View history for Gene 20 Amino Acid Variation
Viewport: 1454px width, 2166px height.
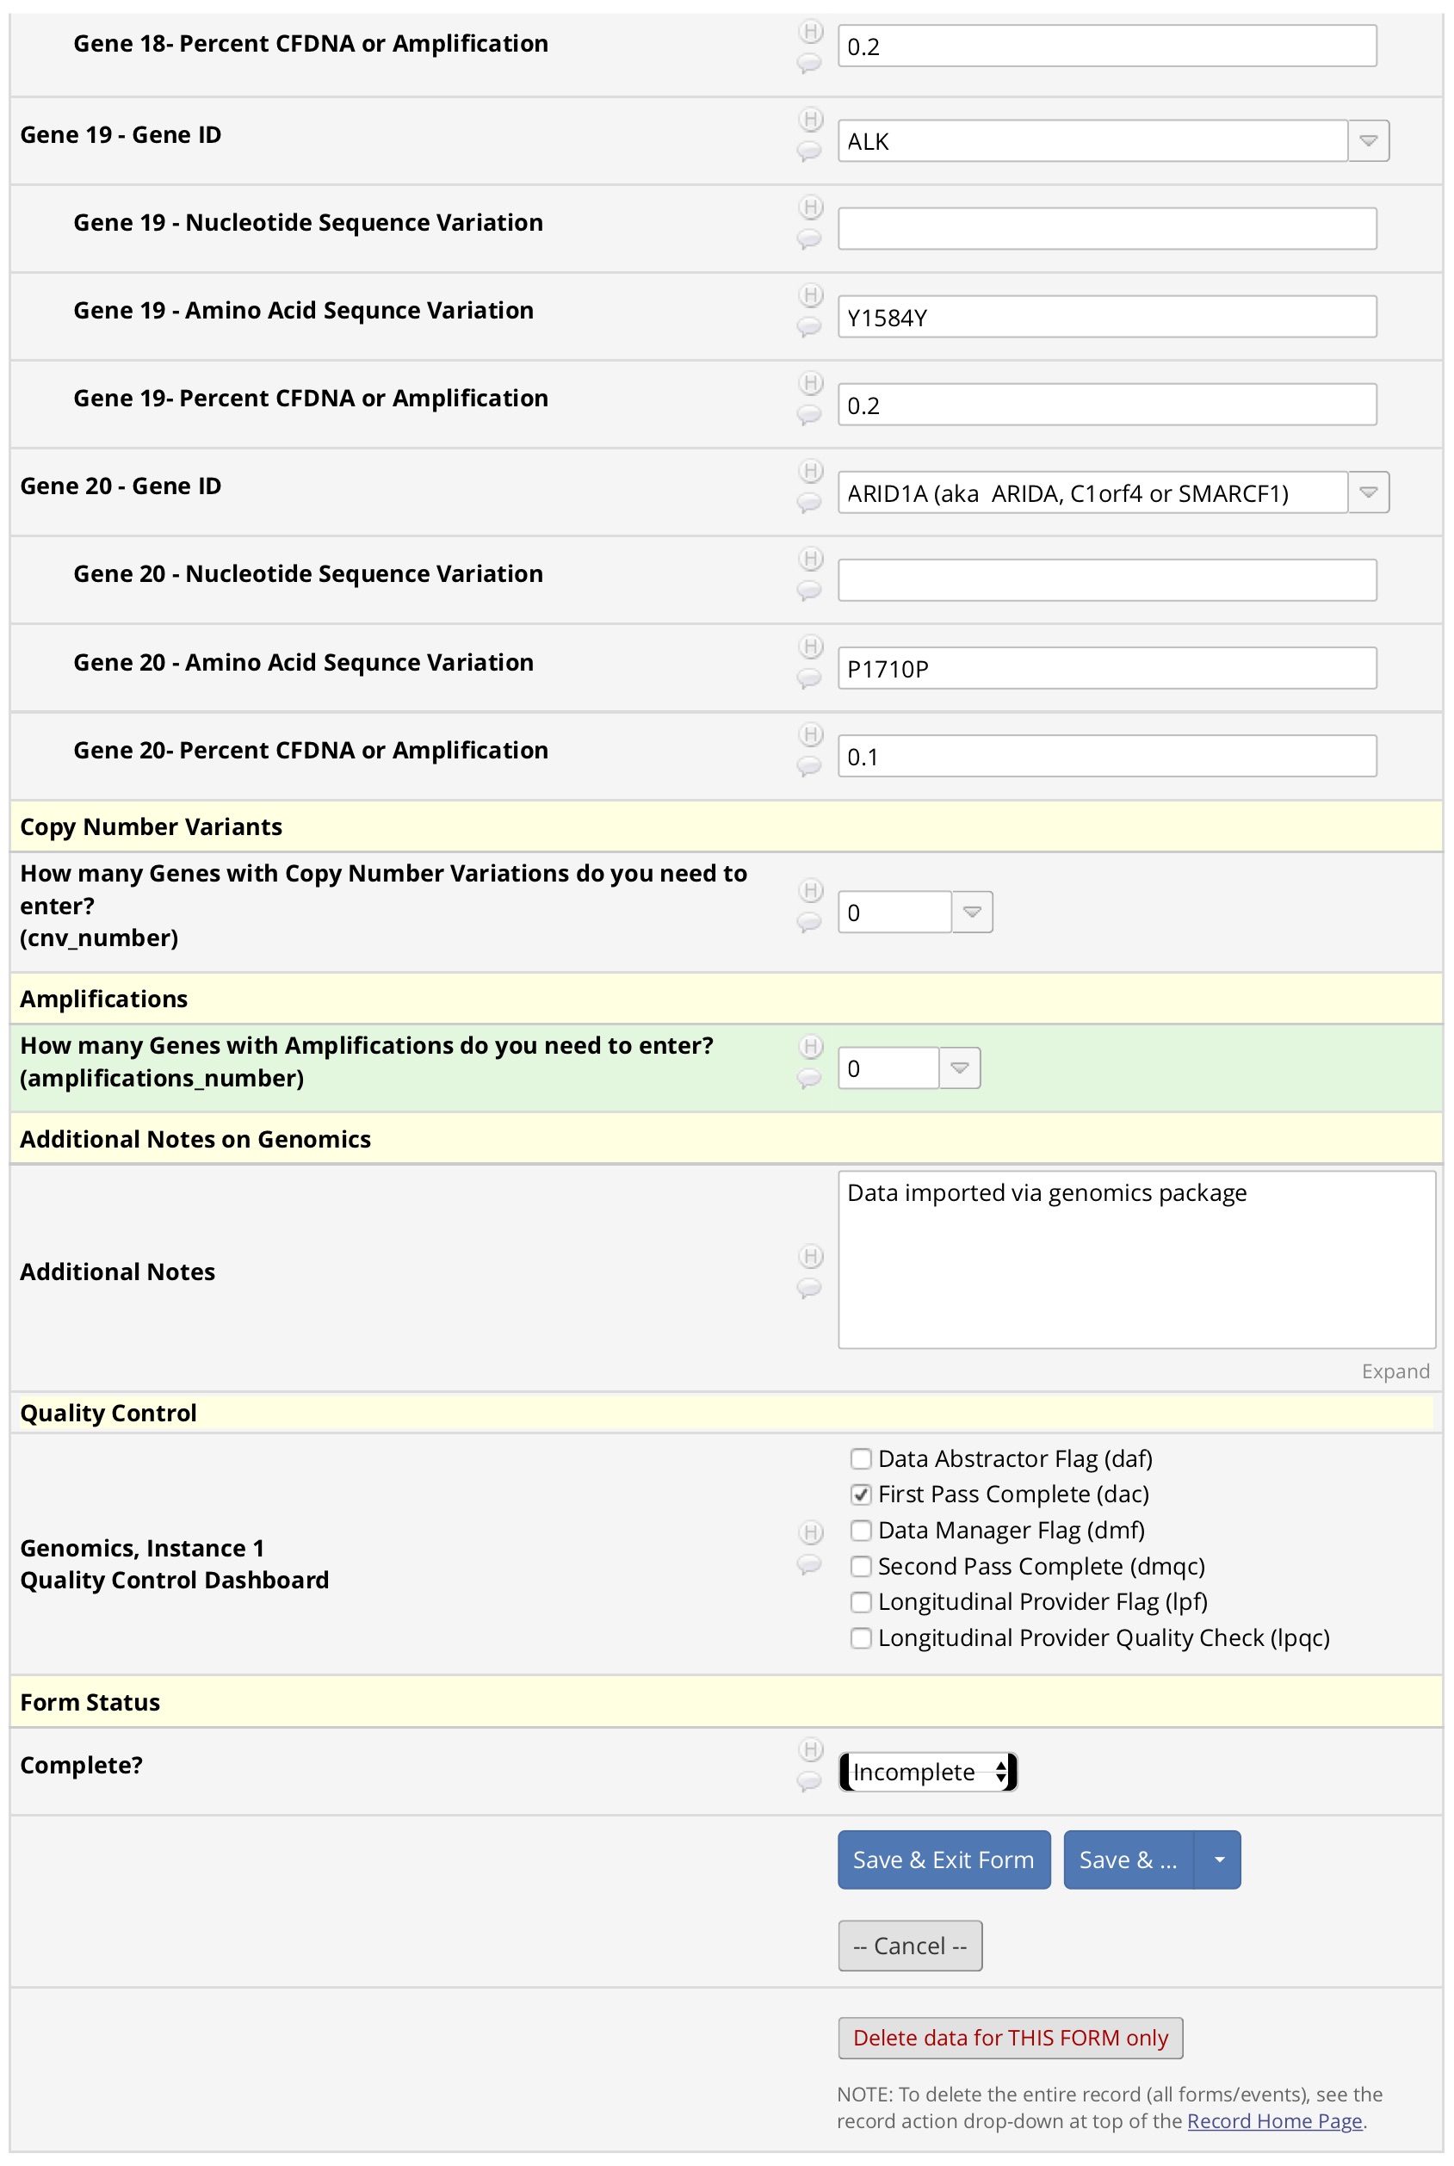[810, 647]
